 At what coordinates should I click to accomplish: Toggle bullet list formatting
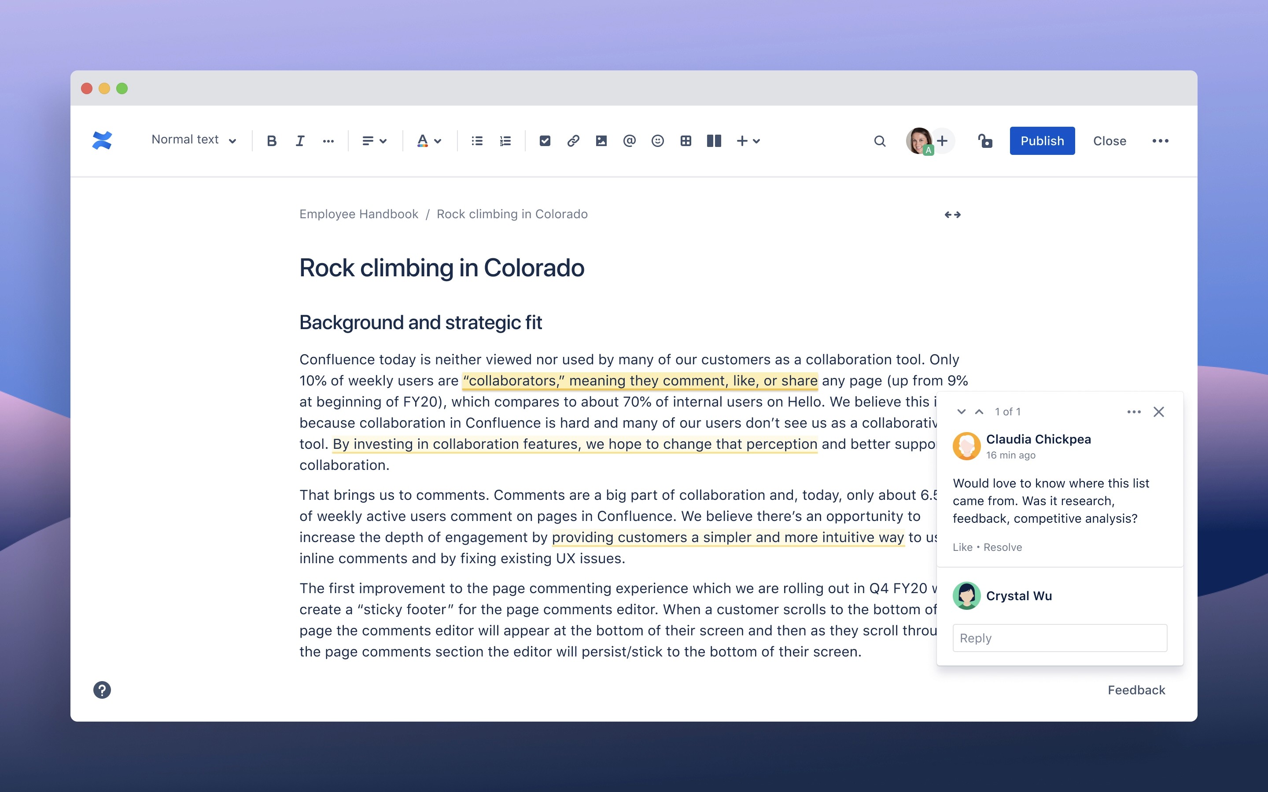(477, 141)
